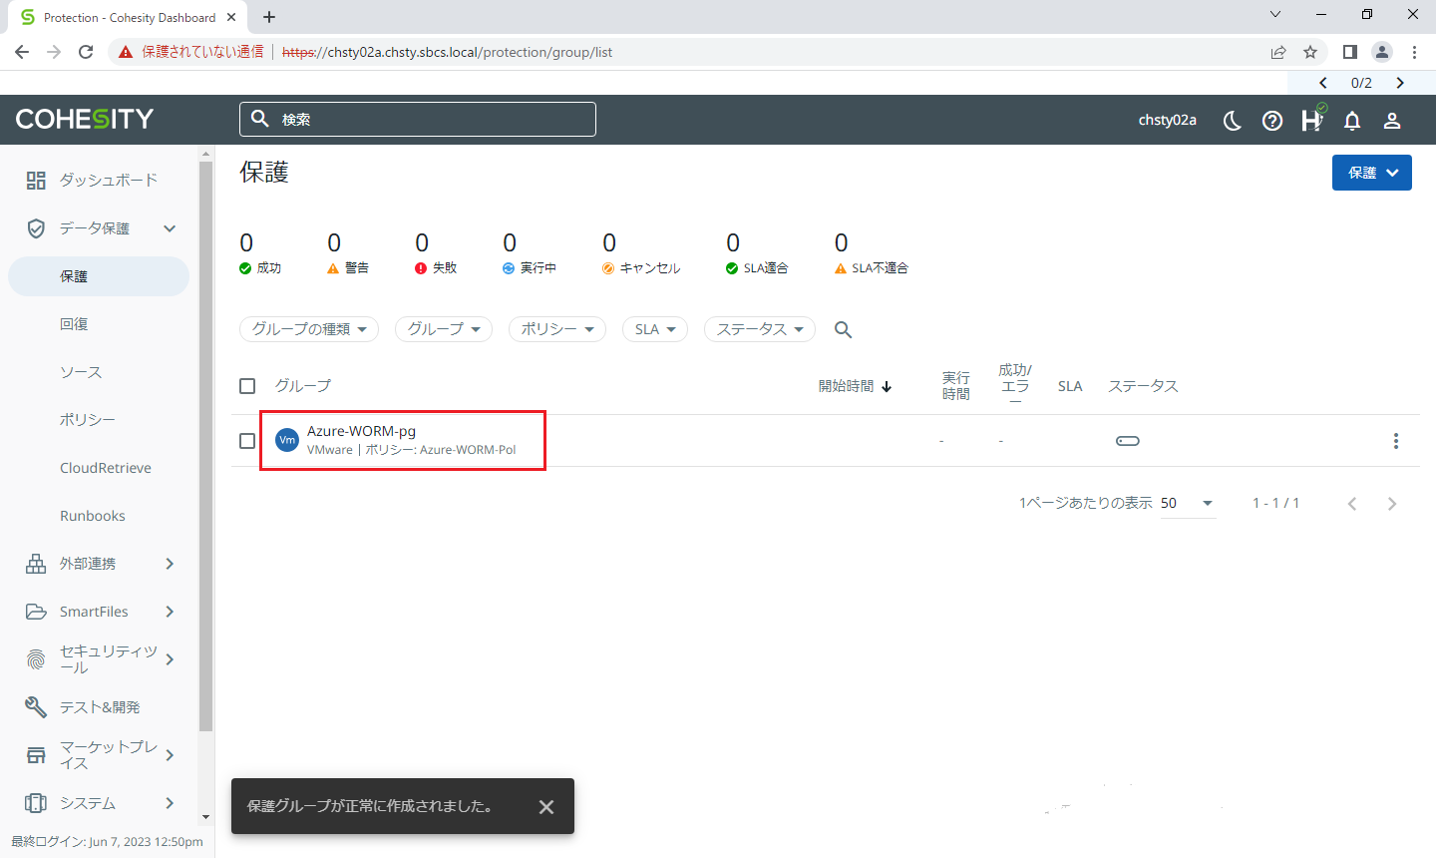Open Runbooks in the sidebar
Screen dimensions: 1436x858
coord(93,516)
